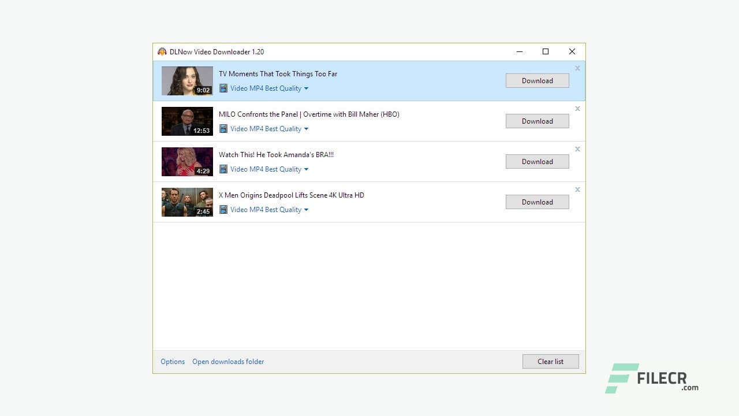Start downloading the Deadpool 4K video
739x416 pixels.
point(537,202)
